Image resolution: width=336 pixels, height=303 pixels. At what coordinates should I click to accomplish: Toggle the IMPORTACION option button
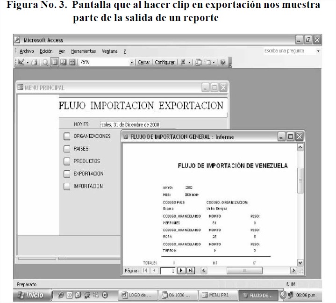click(x=67, y=186)
